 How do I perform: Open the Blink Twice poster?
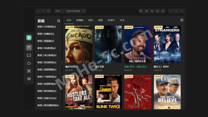108,92
